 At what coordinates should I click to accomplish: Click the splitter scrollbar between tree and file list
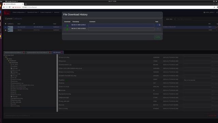(57, 83)
